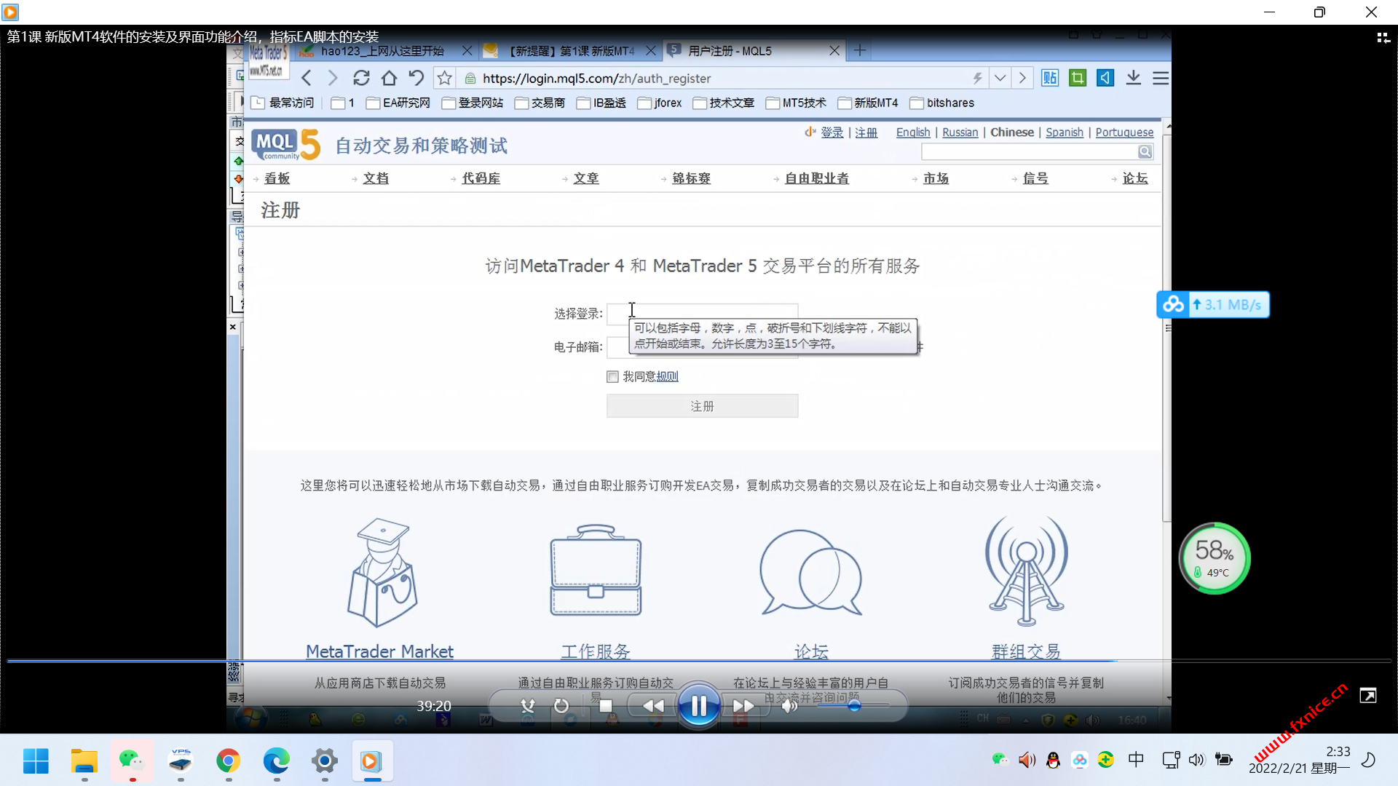The width and height of the screenshot is (1398, 786).
Task: Fast forward with the next button
Action: pyautogui.click(x=743, y=705)
